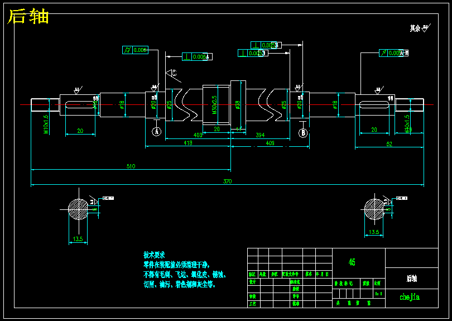Select the M30x2.5 thread label

pyautogui.click(x=214, y=105)
